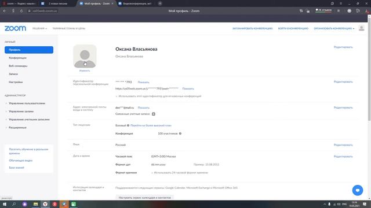
Task: Edit the language Русский setting
Action: [343, 145]
